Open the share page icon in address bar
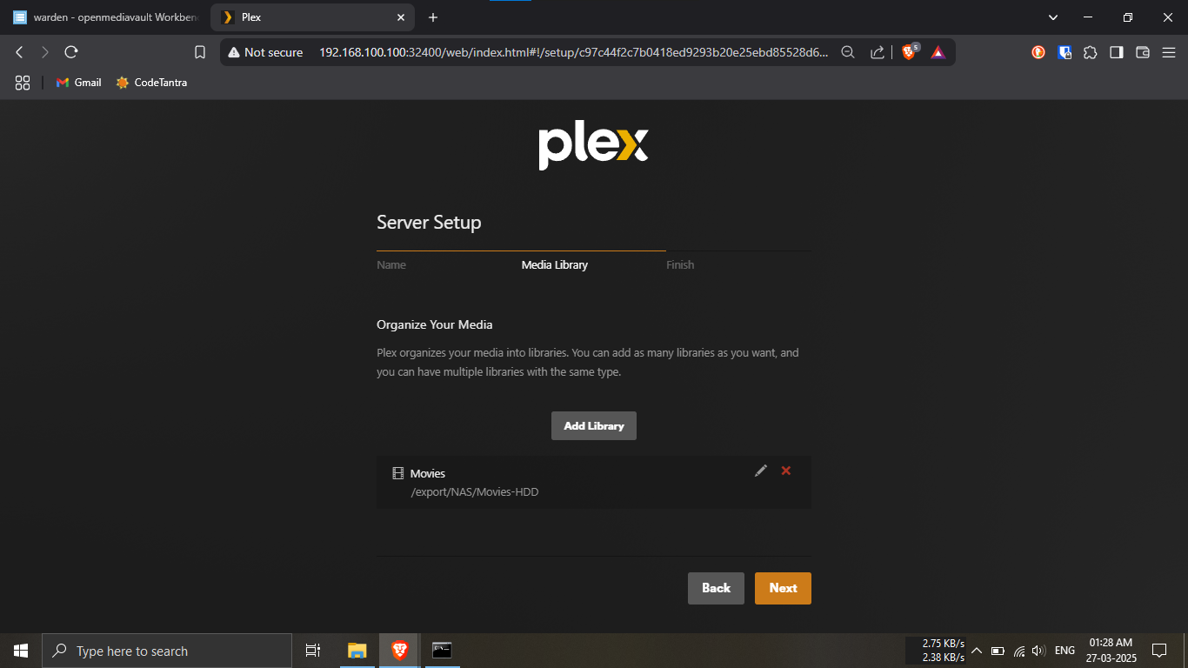The height and width of the screenshot is (668, 1188). [x=878, y=52]
